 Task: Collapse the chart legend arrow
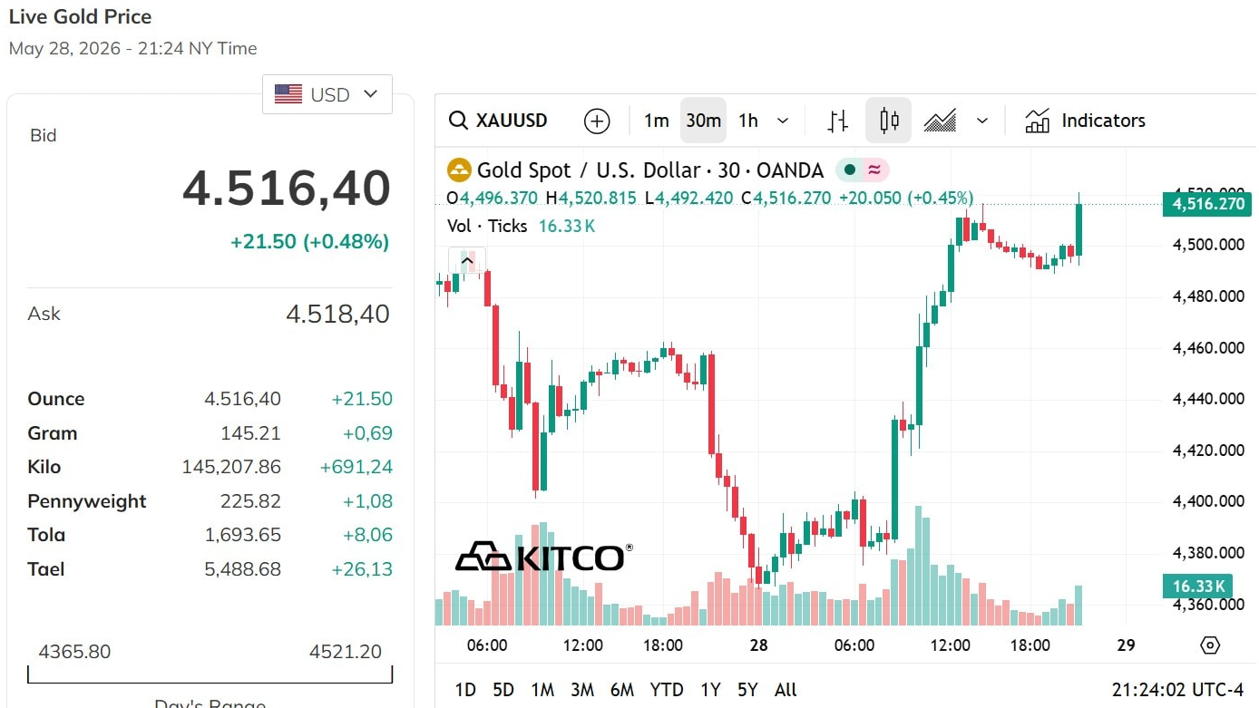coord(467,261)
